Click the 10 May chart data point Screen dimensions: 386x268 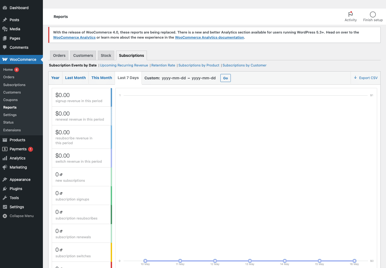(x=145, y=261)
